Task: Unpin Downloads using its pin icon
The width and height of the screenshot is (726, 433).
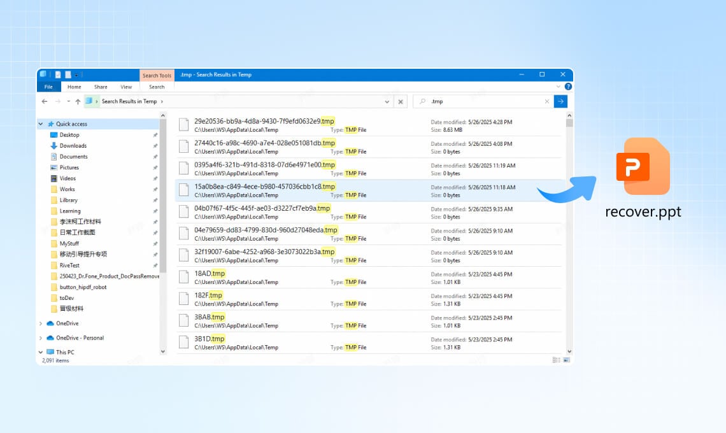Action: 155,146
